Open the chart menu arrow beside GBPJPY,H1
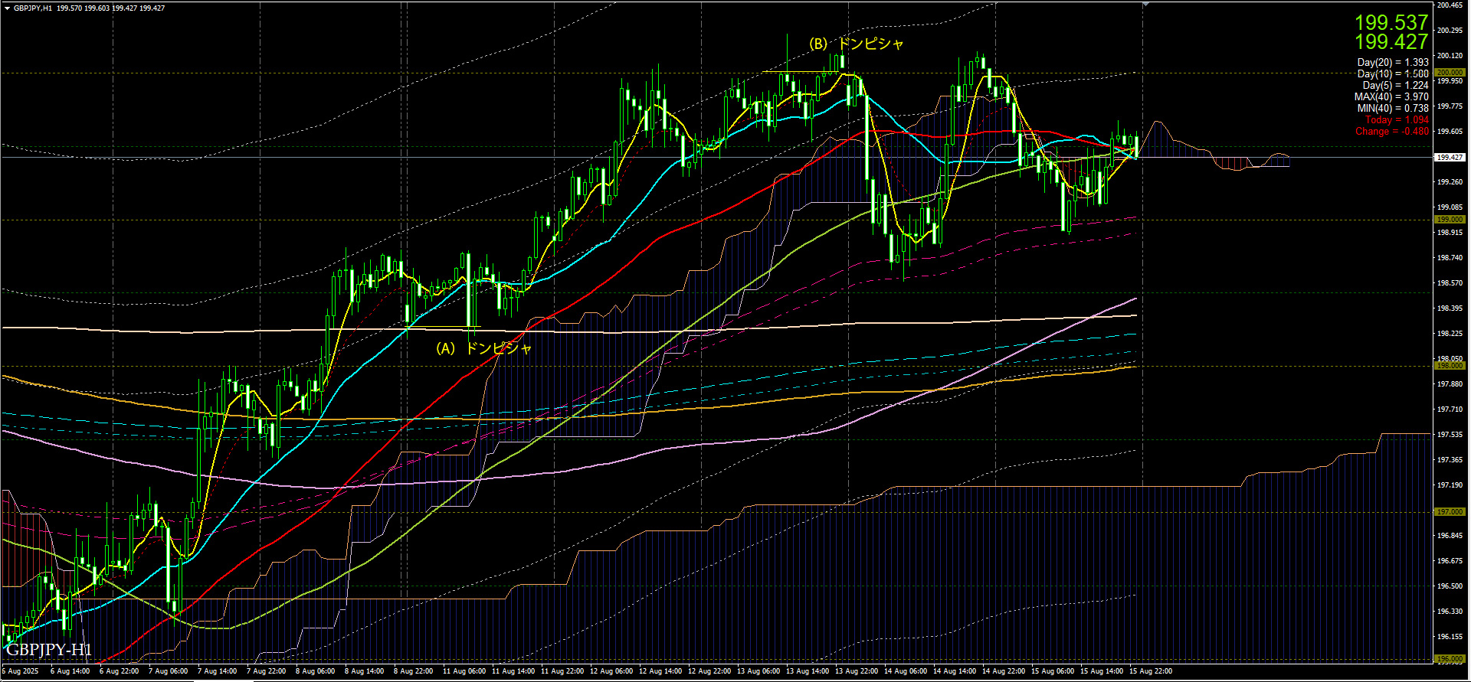This screenshot has height=682, width=1471. (x=7, y=8)
